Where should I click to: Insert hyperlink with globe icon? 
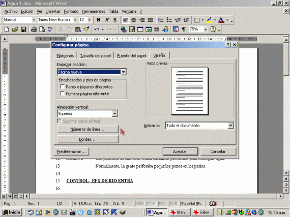coord(124,29)
